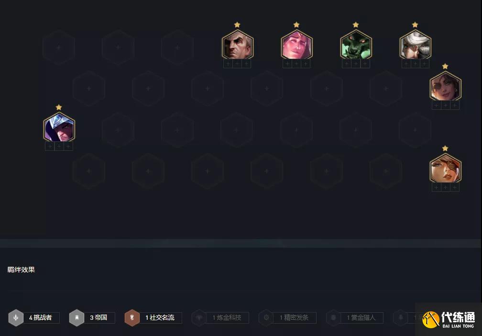Toggle the star level above Talon

(59, 107)
